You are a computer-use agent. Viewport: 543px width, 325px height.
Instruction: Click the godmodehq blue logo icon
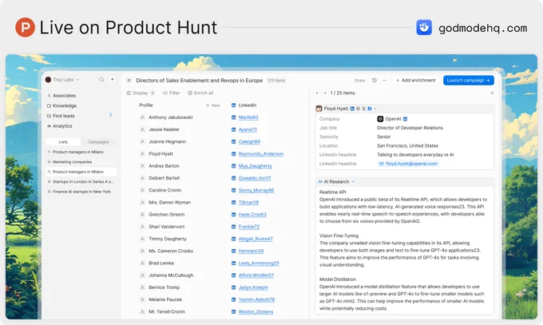[424, 27]
